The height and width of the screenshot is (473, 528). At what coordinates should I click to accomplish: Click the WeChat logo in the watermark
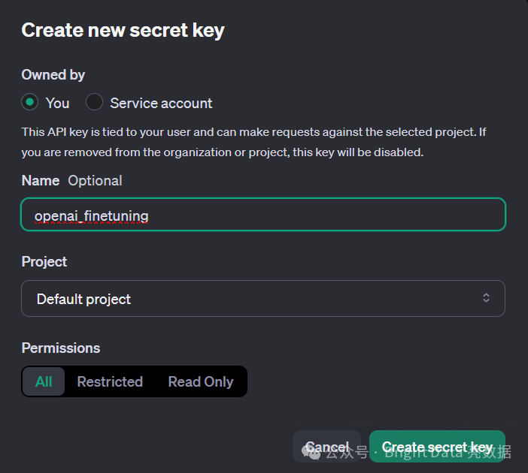point(311,450)
